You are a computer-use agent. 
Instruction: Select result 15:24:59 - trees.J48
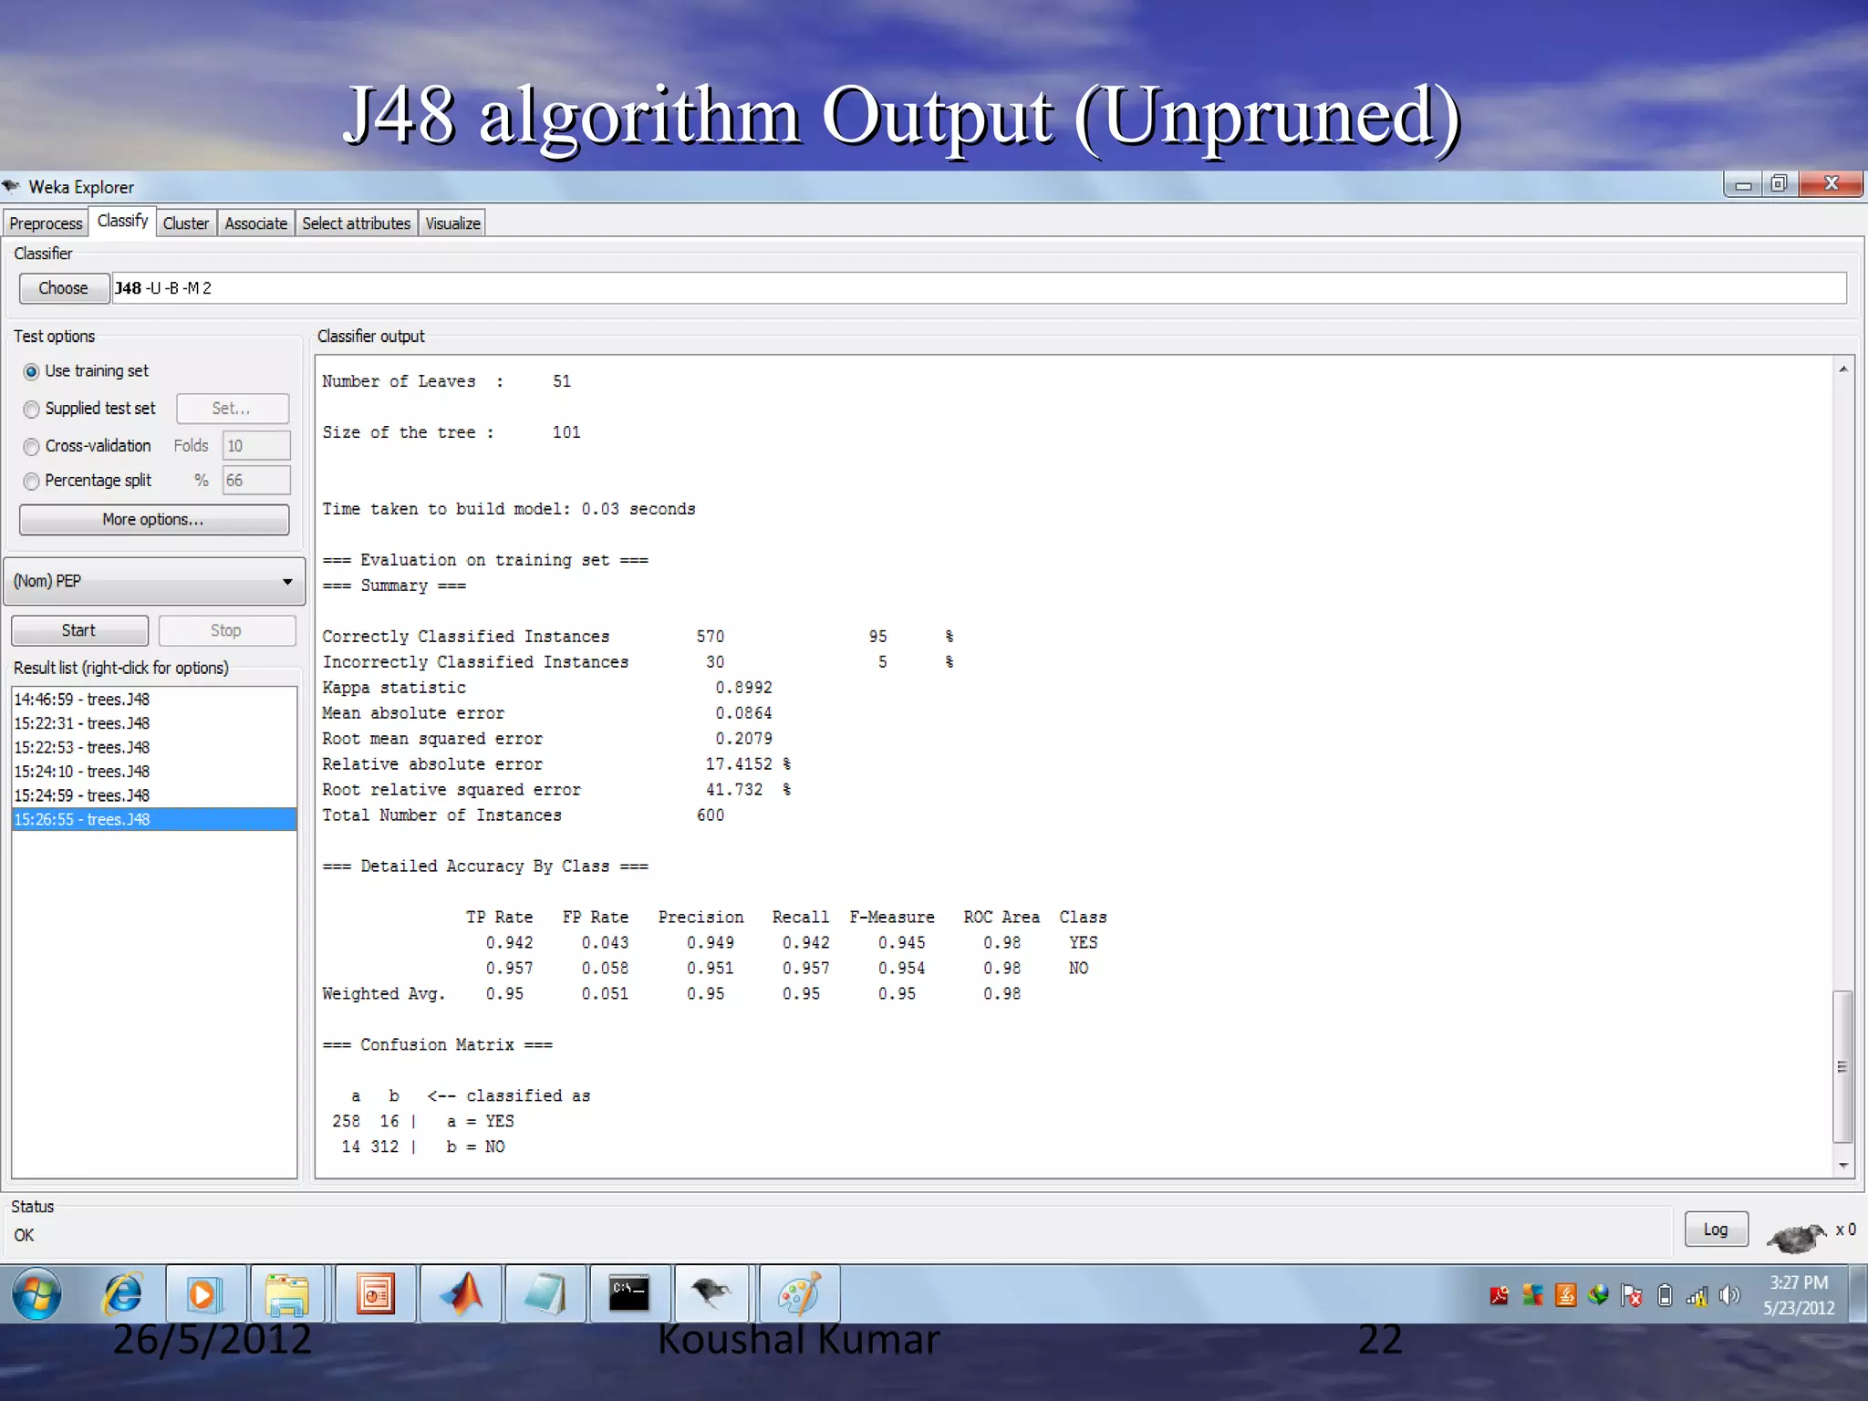pos(154,795)
